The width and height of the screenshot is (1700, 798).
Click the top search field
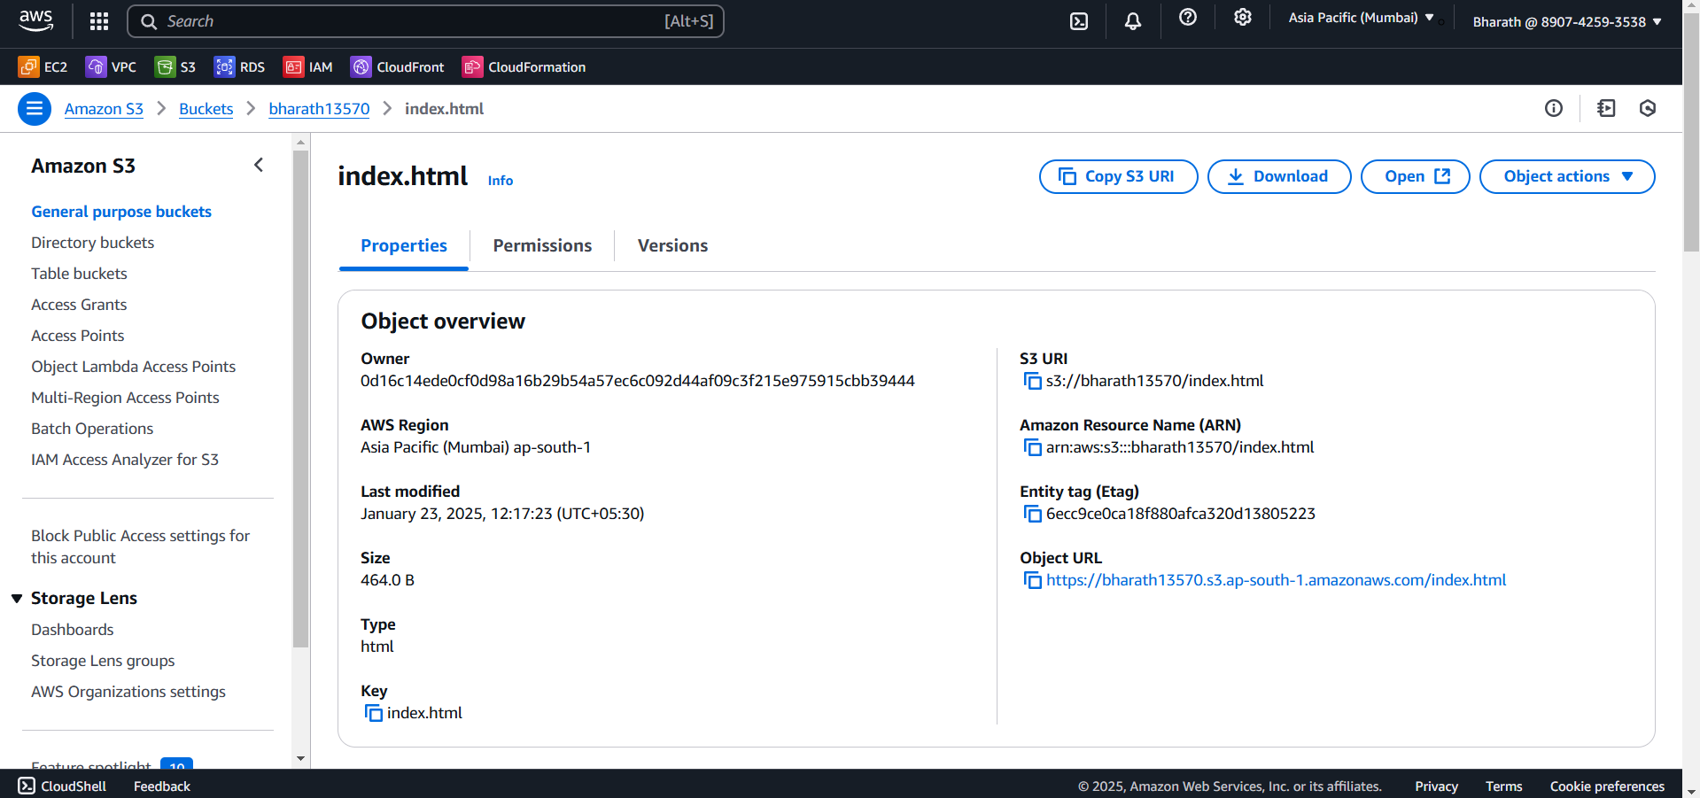[425, 21]
